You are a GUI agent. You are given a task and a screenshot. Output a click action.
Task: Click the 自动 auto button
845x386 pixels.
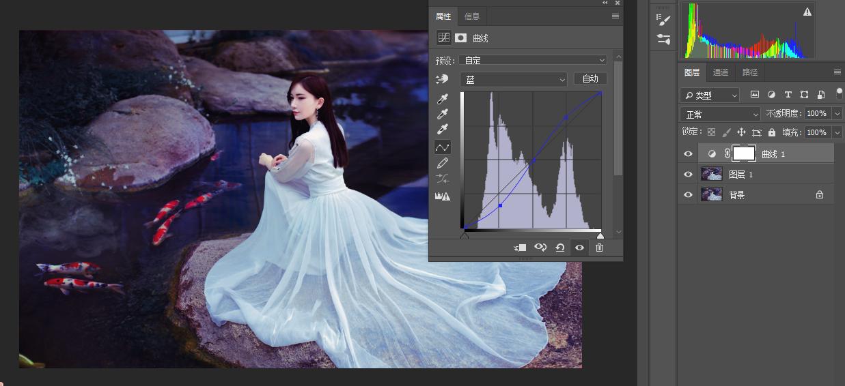tap(590, 79)
